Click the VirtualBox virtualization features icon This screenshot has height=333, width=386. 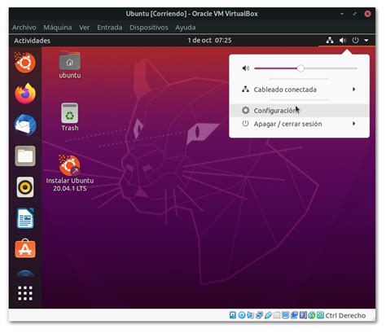tap(303, 315)
